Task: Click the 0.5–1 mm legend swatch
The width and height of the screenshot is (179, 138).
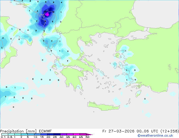Action: (11, 134)
